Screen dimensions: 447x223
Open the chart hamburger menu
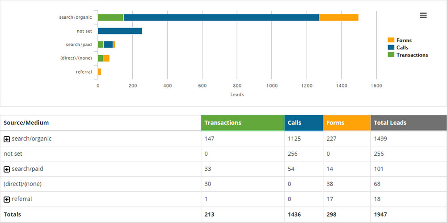pos(423,16)
